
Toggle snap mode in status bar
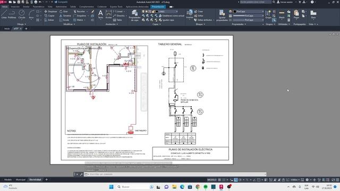point(224,180)
